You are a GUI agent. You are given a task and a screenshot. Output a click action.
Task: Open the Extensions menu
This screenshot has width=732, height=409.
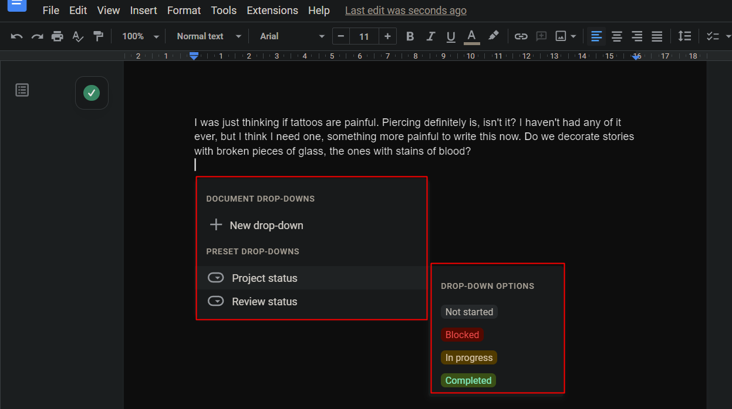(272, 11)
